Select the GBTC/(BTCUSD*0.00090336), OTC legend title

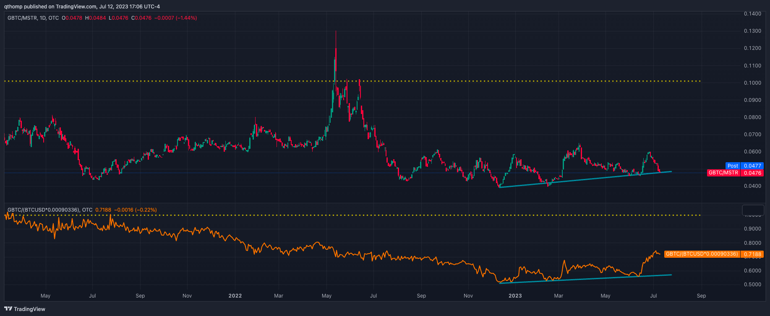point(50,210)
